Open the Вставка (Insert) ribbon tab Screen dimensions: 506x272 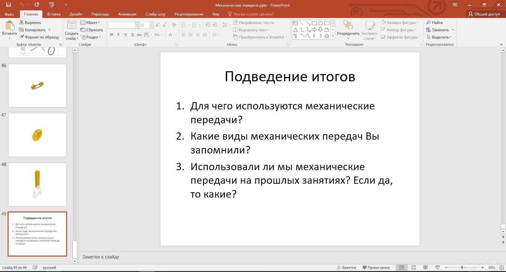pos(53,14)
